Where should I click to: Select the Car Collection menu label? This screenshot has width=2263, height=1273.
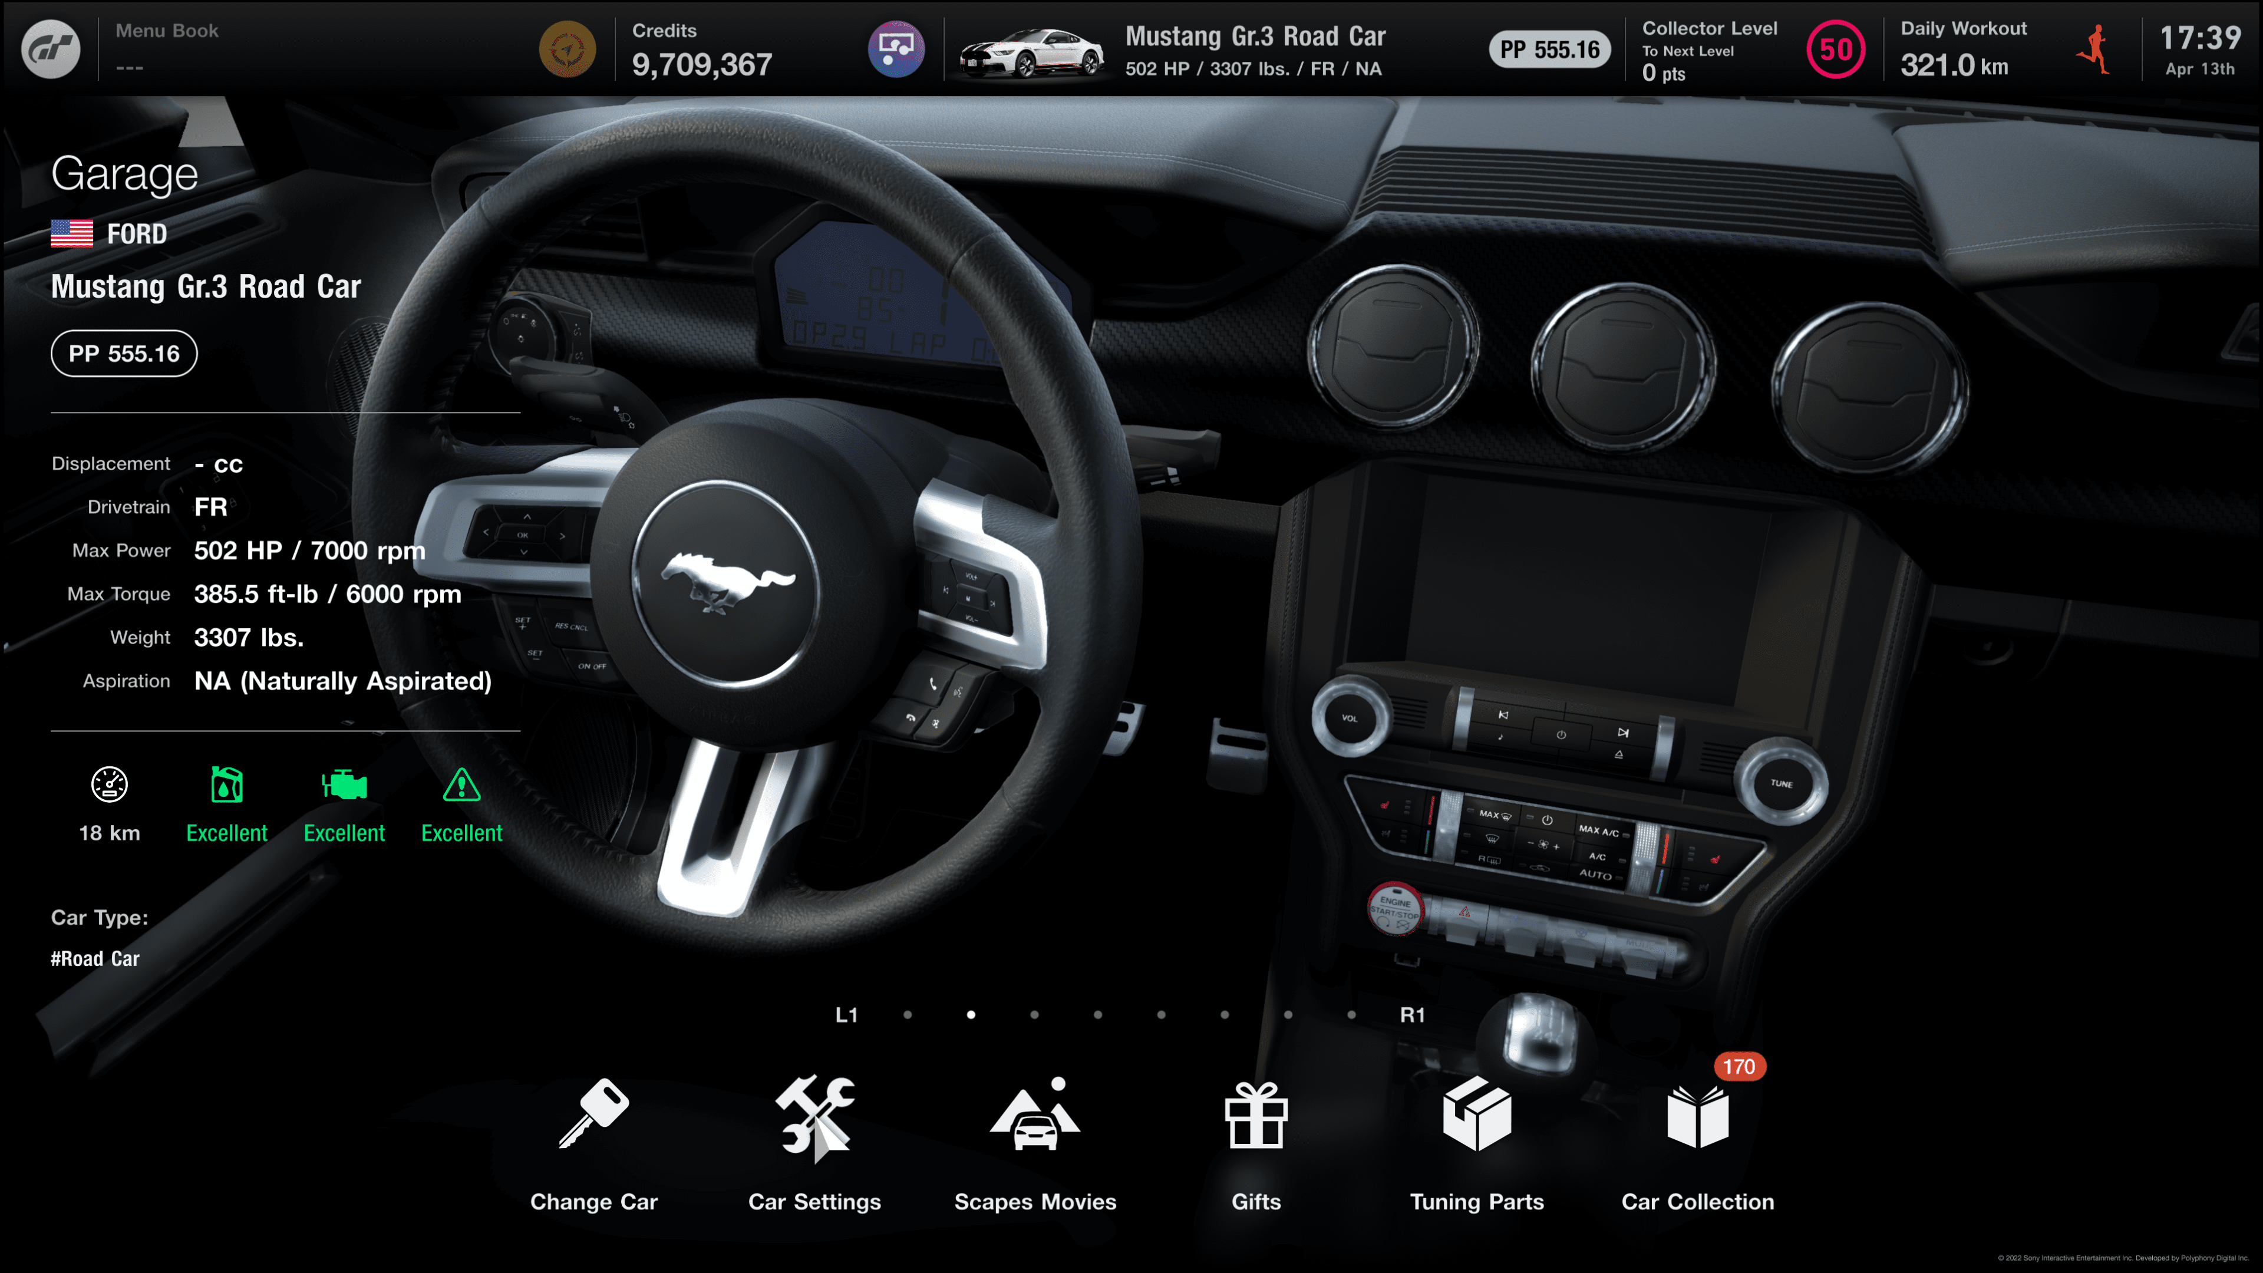pos(1698,1202)
